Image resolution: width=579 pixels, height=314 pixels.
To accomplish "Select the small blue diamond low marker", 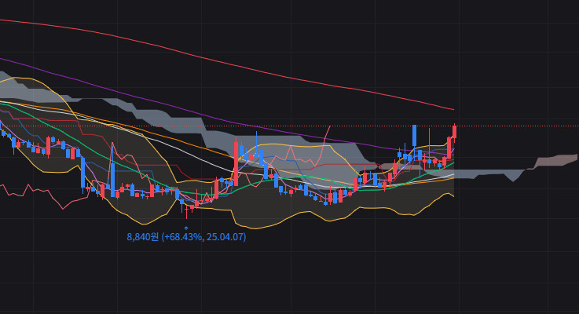I will click(x=186, y=228).
